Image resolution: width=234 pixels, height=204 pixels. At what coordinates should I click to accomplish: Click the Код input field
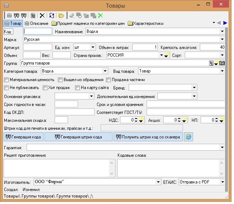point(38,31)
